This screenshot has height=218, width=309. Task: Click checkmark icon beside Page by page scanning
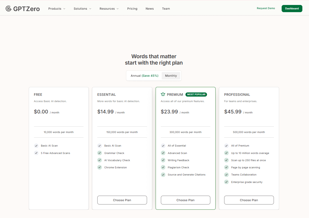[226, 168]
